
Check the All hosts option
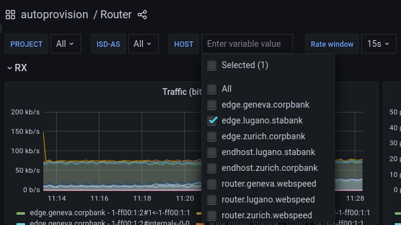pos(212,89)
